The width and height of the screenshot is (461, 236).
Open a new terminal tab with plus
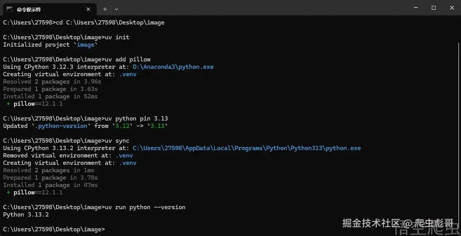click(105, 9)
